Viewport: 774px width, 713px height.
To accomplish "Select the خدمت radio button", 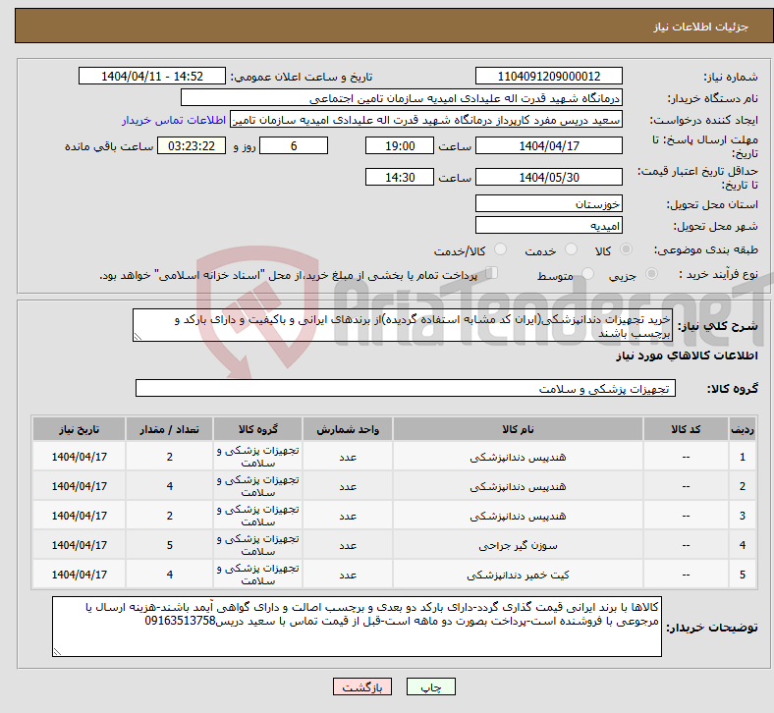I will 571,249.
